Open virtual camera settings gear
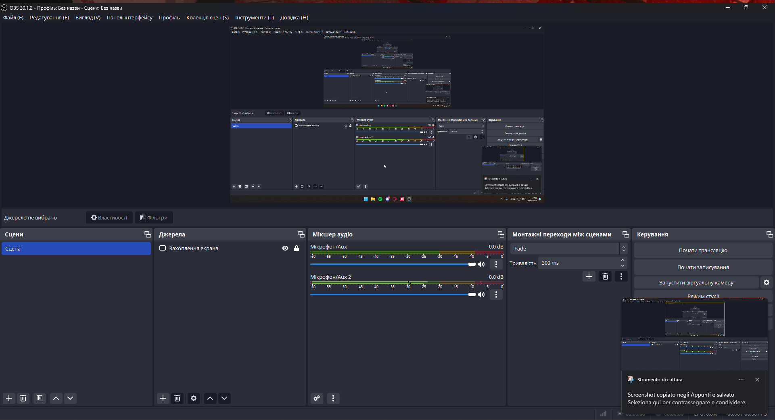775x420 pixels. (x=767, y=283)
